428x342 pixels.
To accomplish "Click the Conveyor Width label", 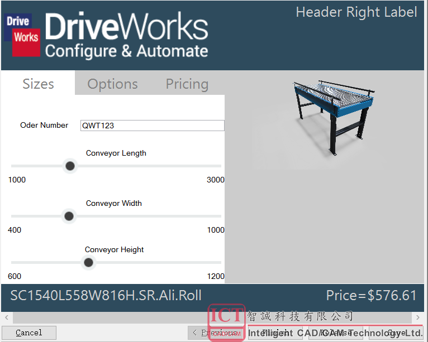I will click(114, 203).
